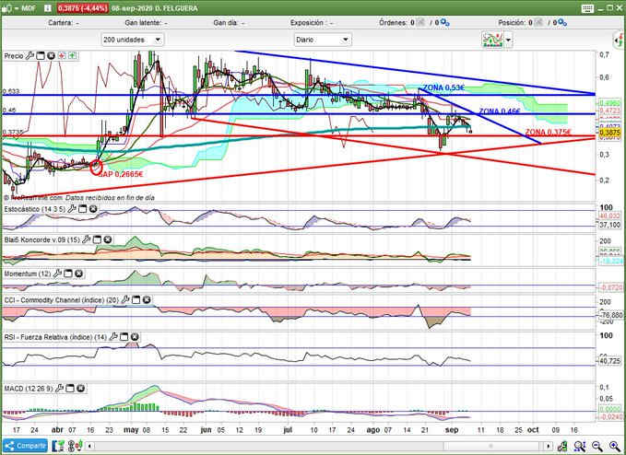Click the Gan latente label
626x455 pixels.
143,23
